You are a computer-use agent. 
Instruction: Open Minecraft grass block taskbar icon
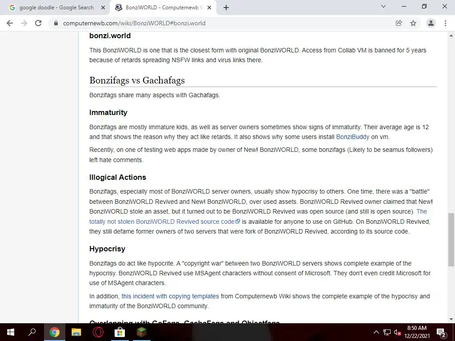point(142,332)
